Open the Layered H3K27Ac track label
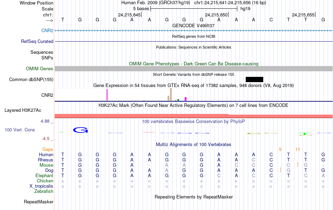The height and width of the screenshot is (210, 333). [x=23, y=110]
